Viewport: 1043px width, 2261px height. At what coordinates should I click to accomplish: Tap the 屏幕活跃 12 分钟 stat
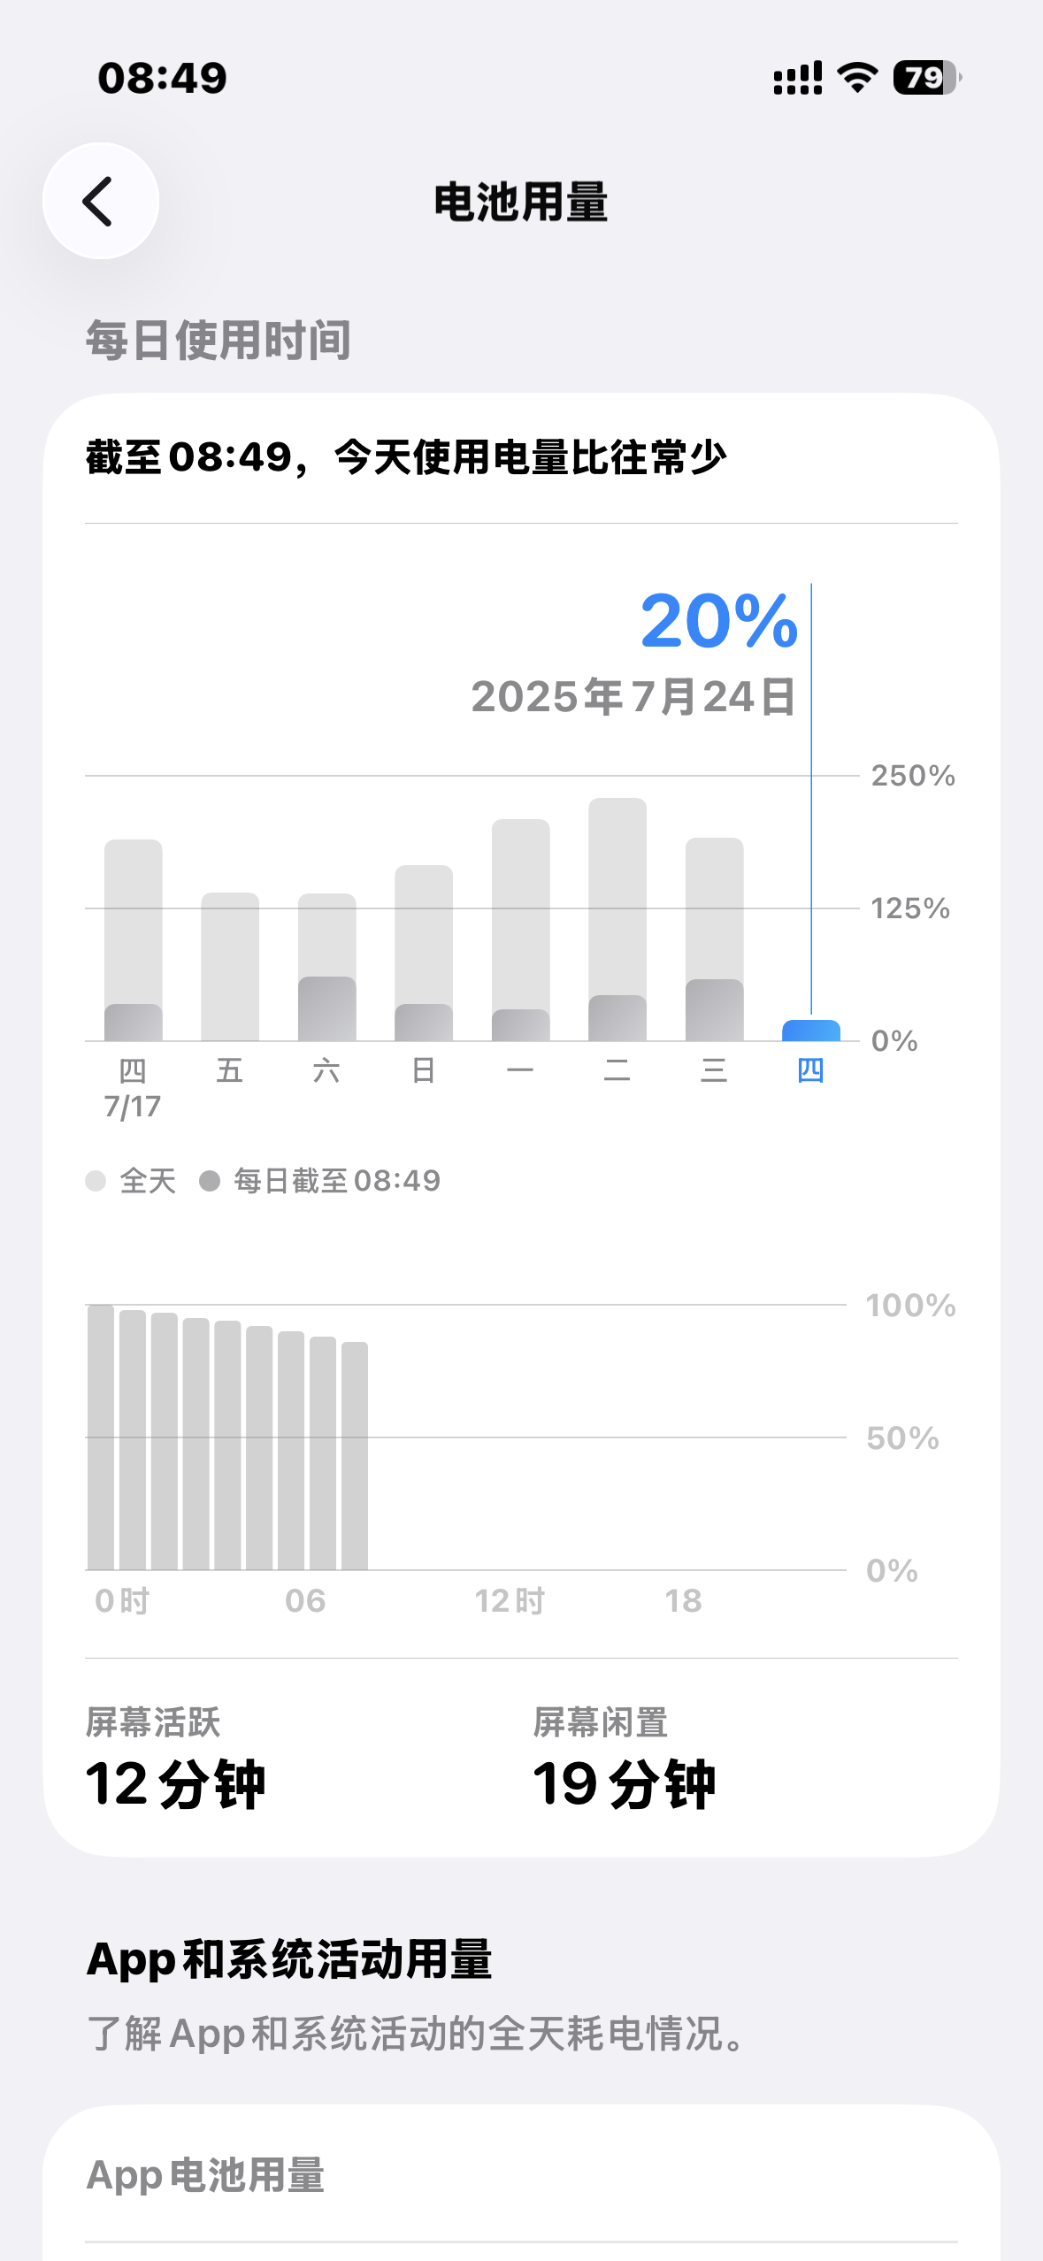tap(175, 1759)
